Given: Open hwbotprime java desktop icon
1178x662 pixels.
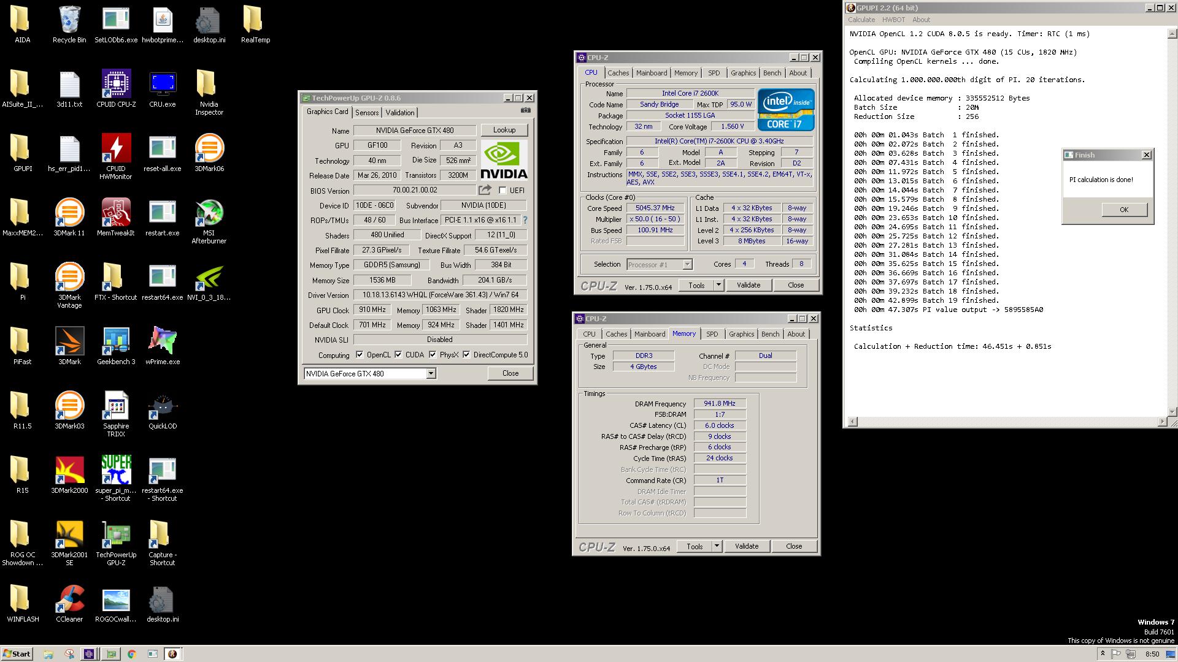Looking at the screenshot, I should (163, 25).
